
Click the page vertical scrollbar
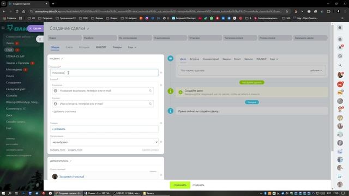tap(332, 89)
